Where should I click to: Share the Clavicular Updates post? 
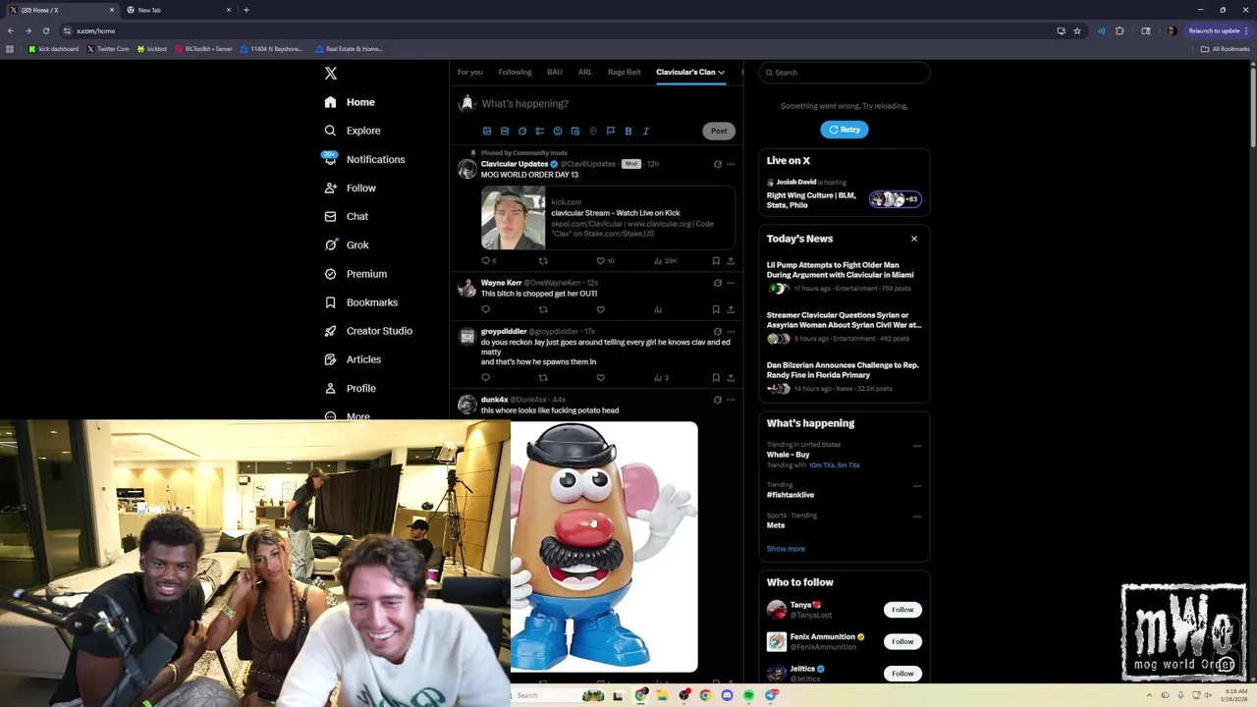730,261
